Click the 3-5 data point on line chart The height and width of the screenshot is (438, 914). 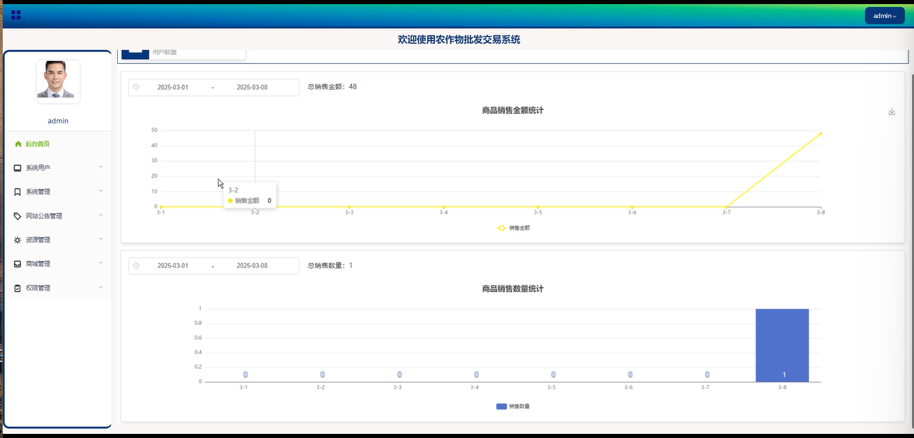pyautogui.click(x=538, y=206)
